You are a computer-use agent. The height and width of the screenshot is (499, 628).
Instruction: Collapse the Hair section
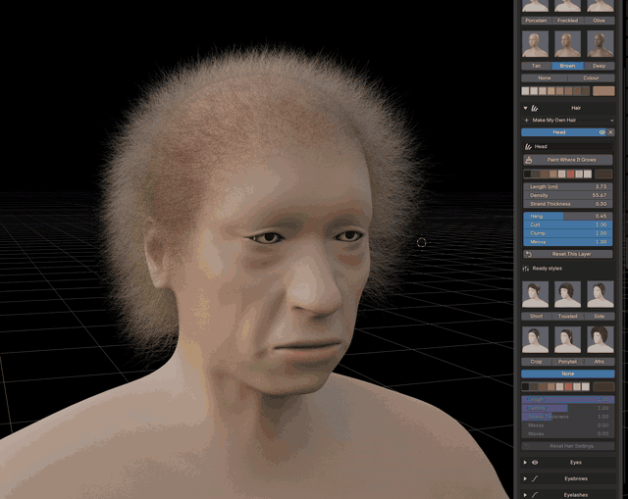[526, 108]
